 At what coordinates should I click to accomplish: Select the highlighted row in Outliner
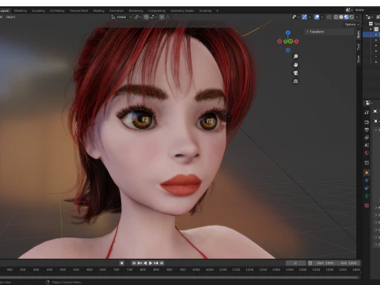371,35
